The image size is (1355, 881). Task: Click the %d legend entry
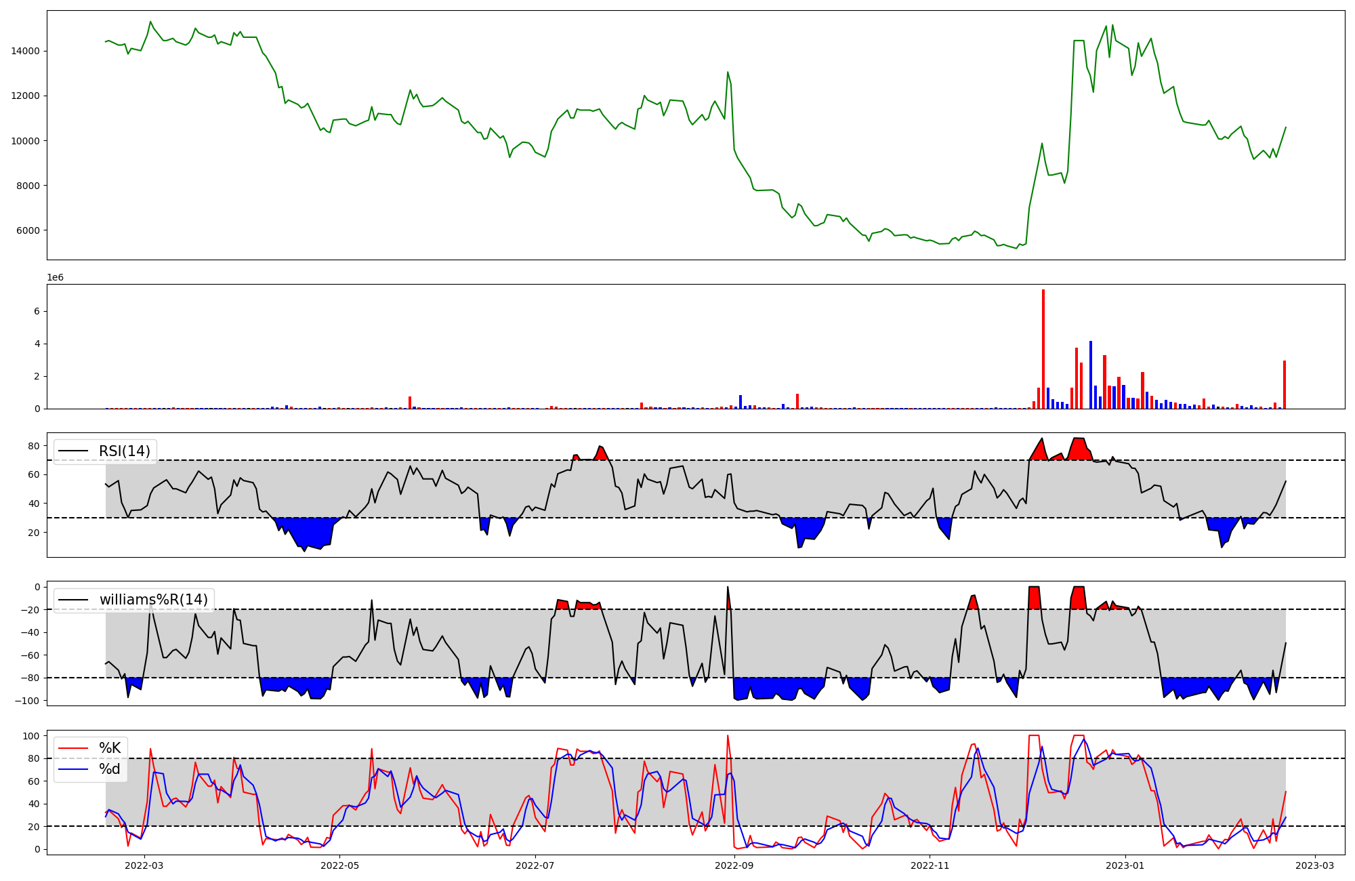tap(109, 769)
